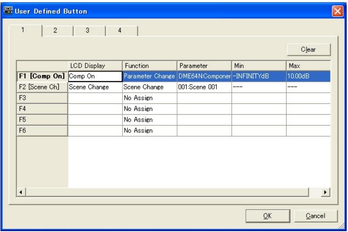Screen dimensions: 348x232
Task: Click the F4 No Assign function cell
Action: click(x=150, y=109)
